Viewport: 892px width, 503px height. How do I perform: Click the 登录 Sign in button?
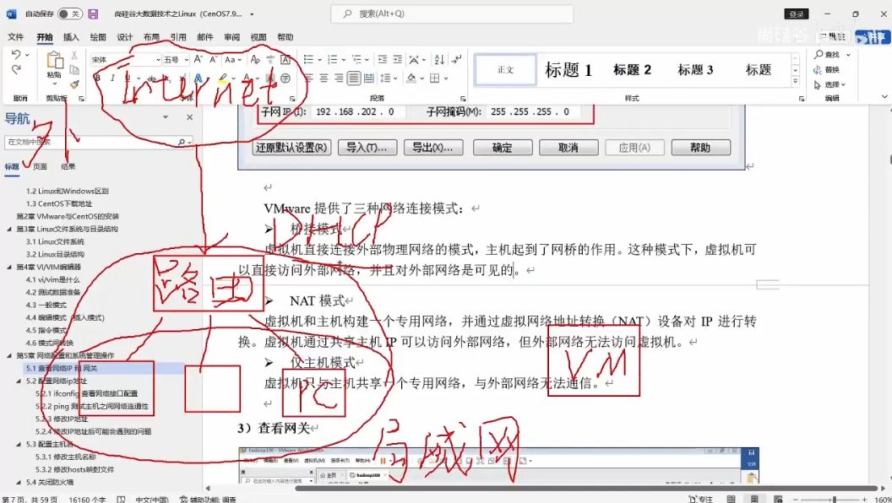(797, 14)
